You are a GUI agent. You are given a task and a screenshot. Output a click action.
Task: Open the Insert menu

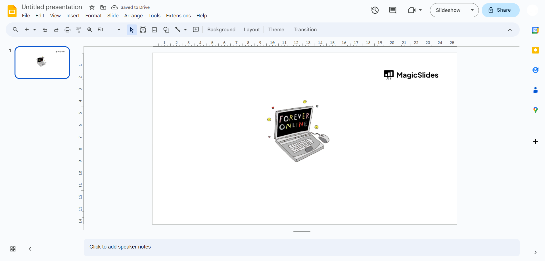[x=73, y=16]
